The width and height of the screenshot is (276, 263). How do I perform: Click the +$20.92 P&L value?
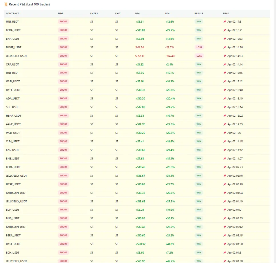click(x=141, y=244)
